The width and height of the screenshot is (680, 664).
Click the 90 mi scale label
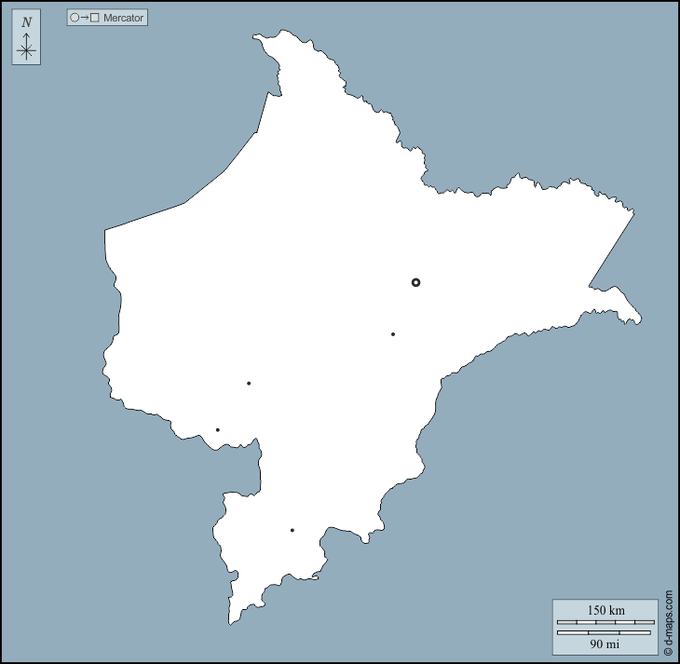(x=605, y=644)
